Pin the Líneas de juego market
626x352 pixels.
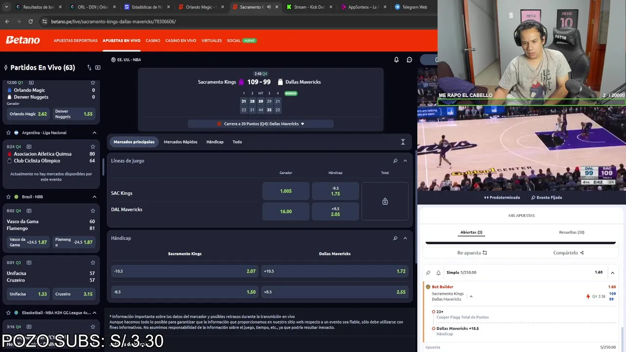pyautogui.click(x=395, y=161)
